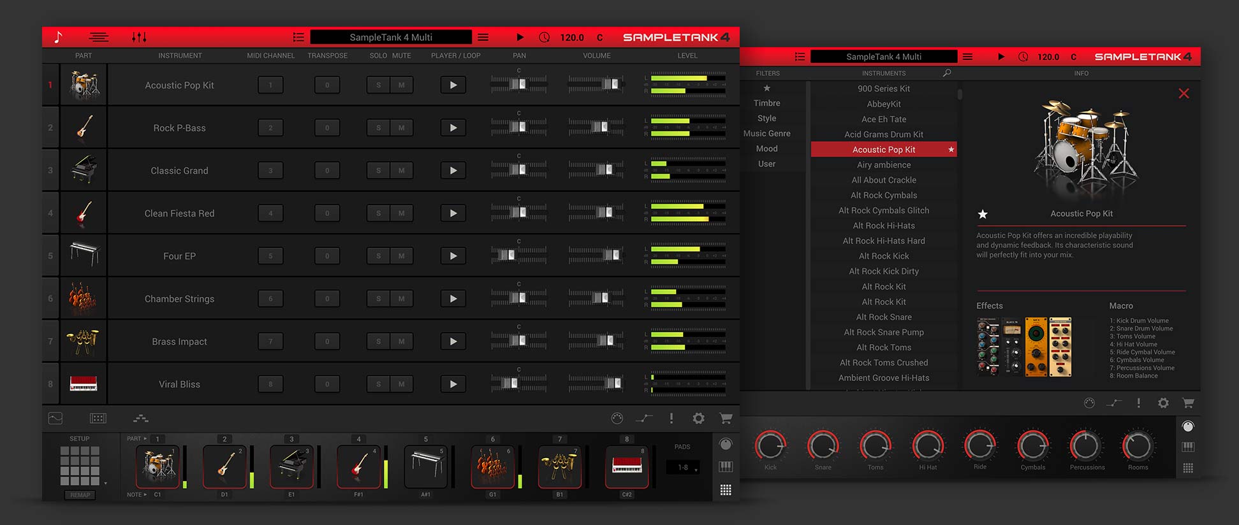Image resolution: width=1239 pixels, height=525 pixels.
Task: Mute the Classic Grand part
Action: click(x=401, y=170)
